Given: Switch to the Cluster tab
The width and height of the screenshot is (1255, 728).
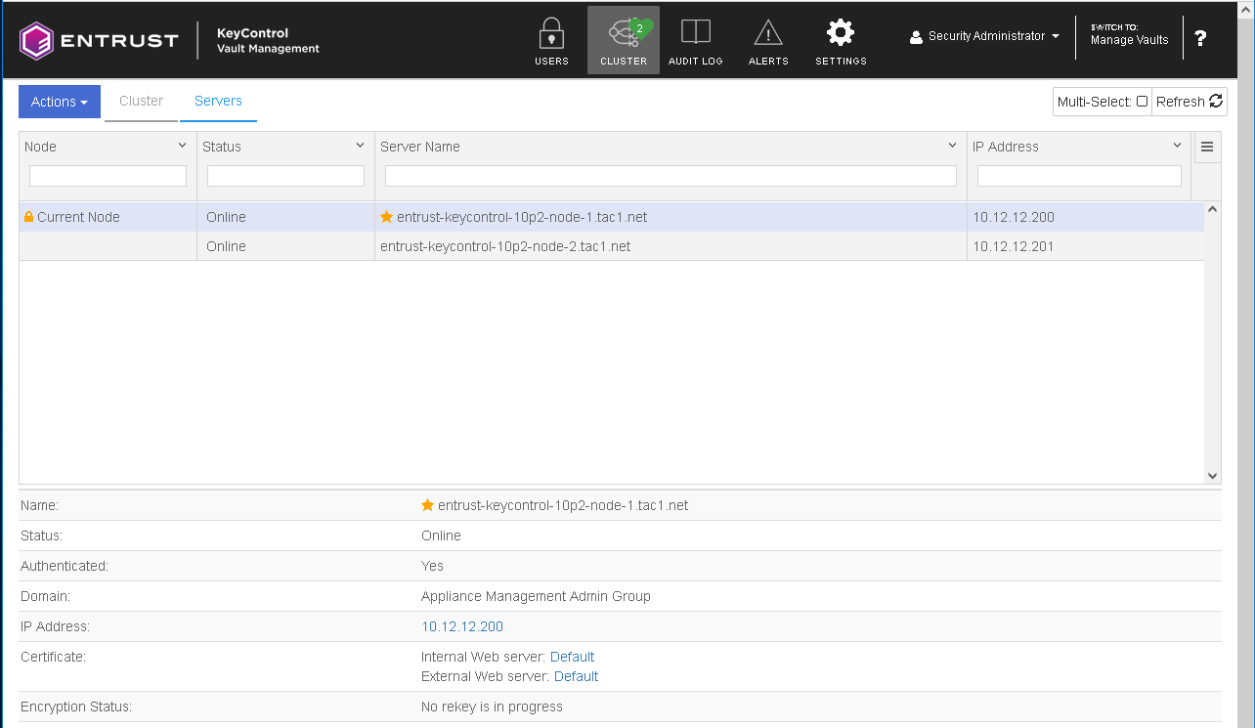Looking at the screenshot, I should [141, 101].
